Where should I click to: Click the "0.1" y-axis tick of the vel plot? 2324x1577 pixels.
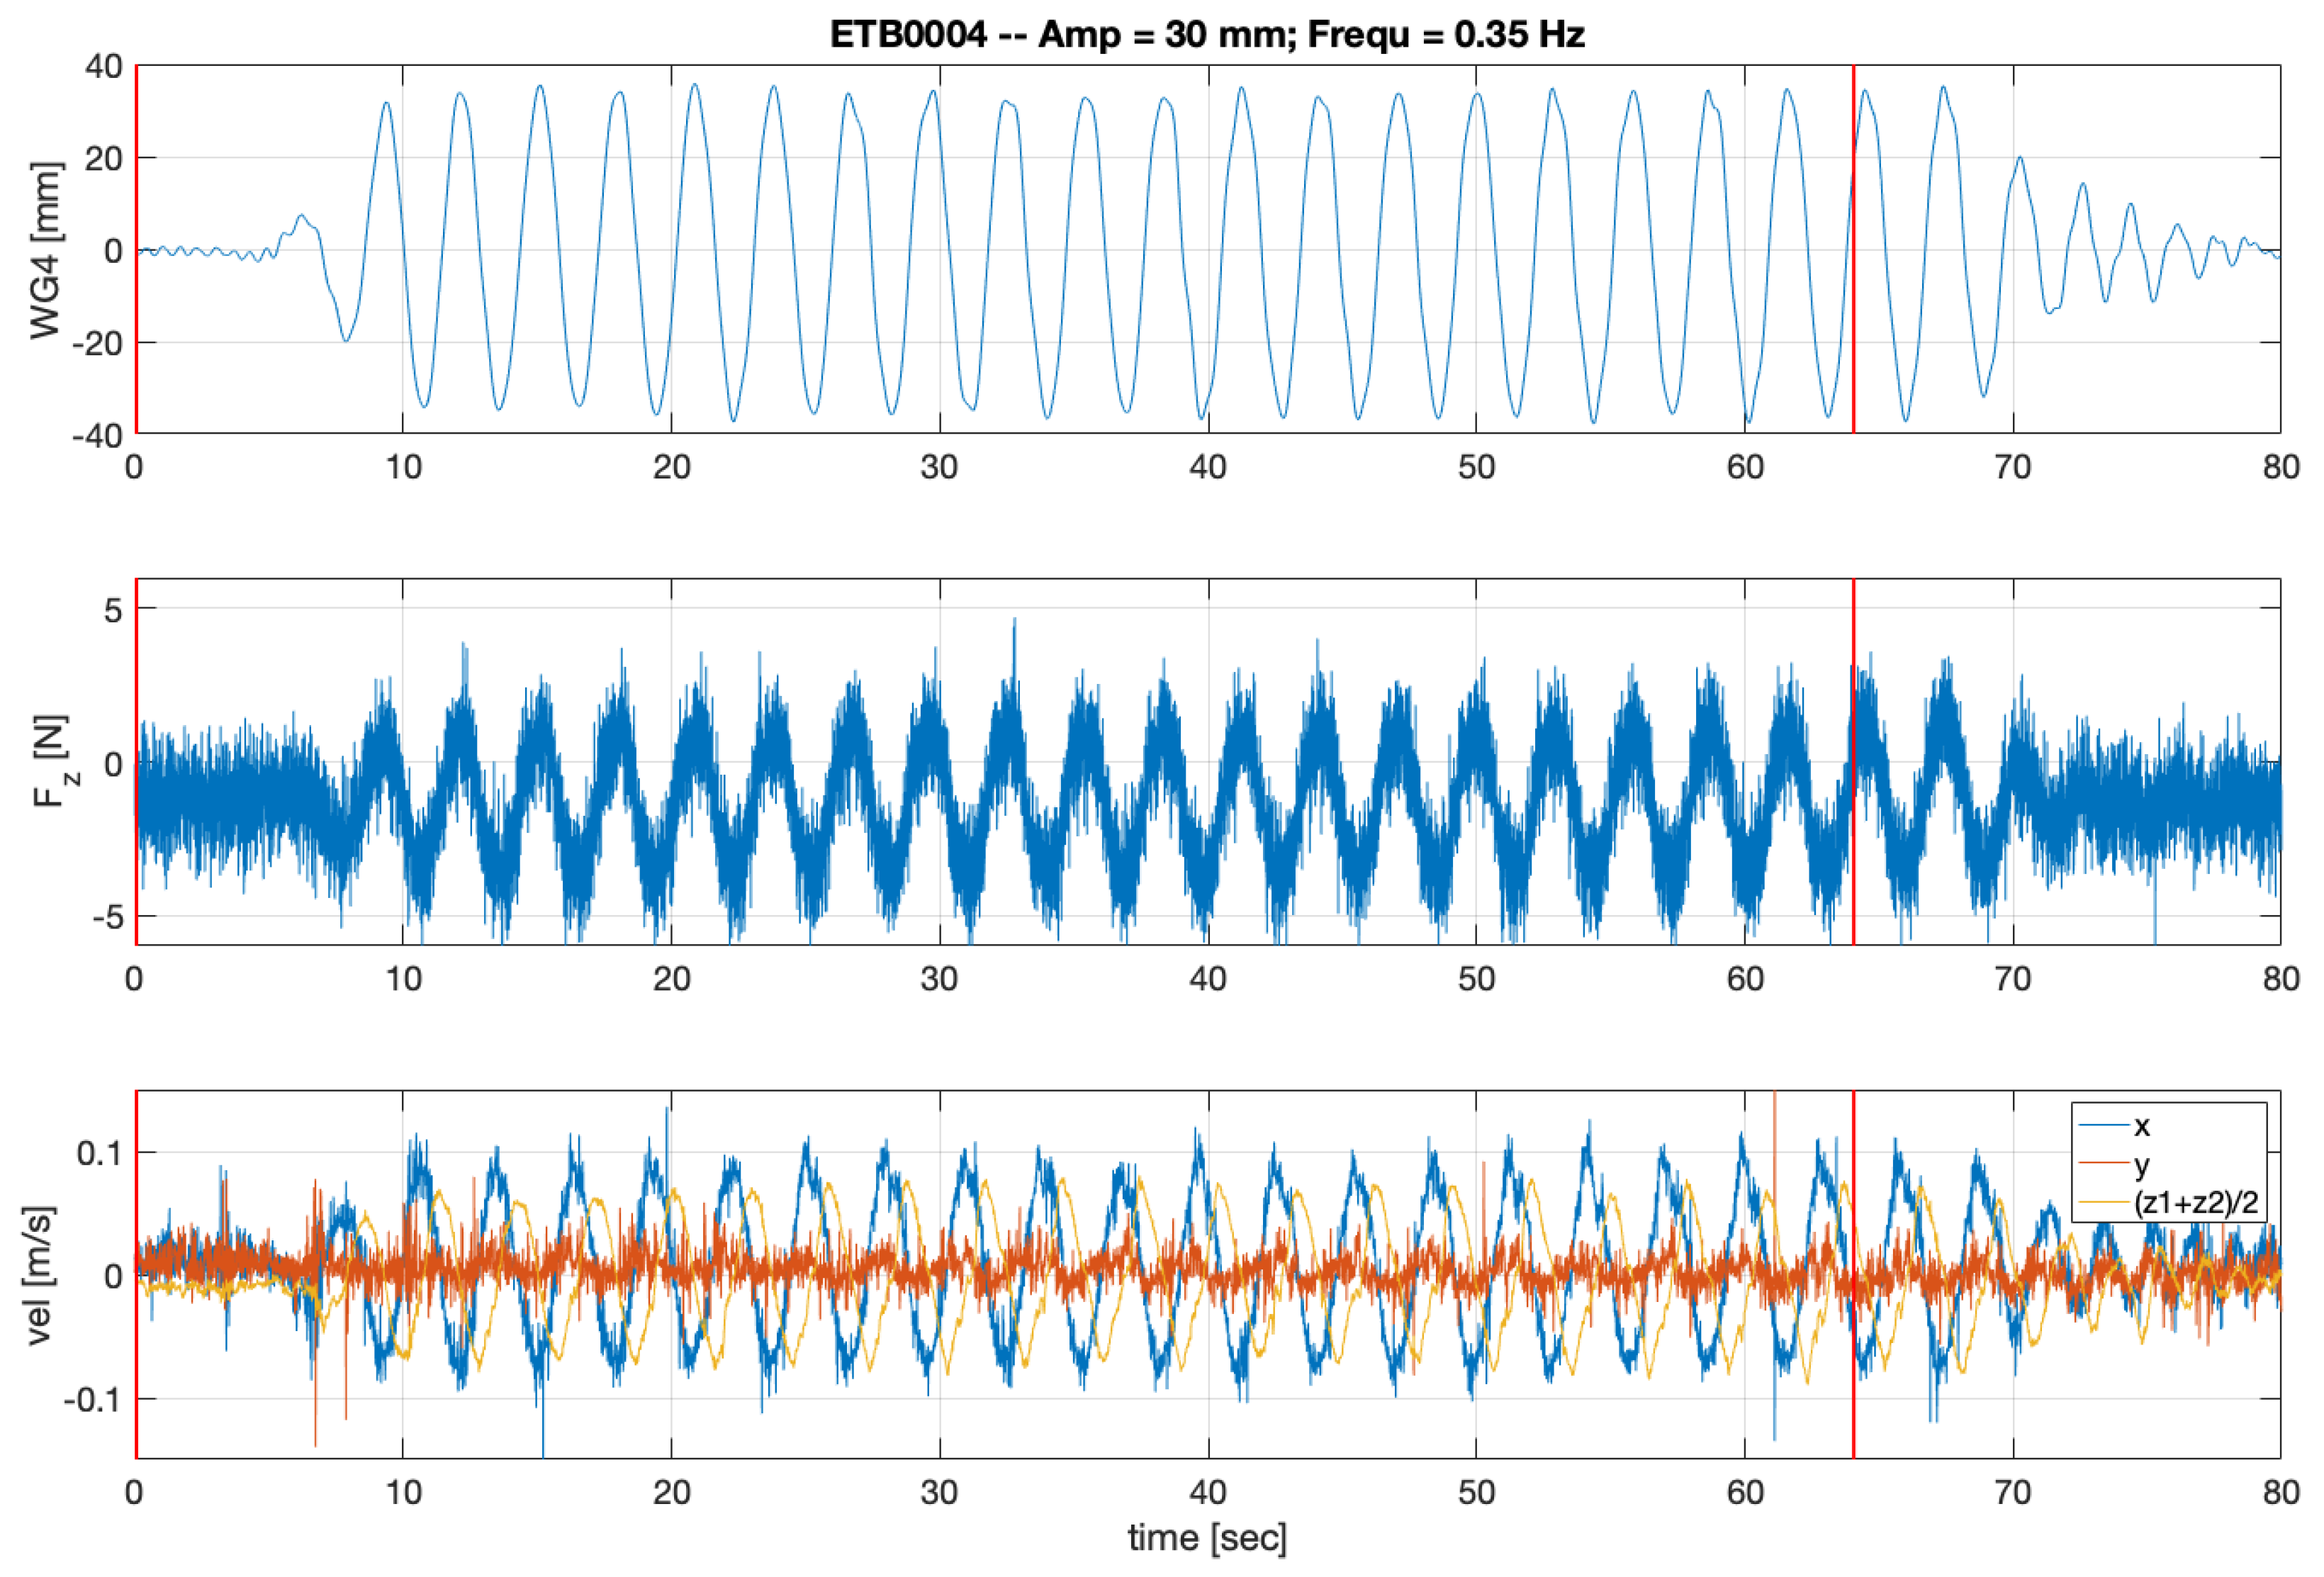[x=99, y=1153]
